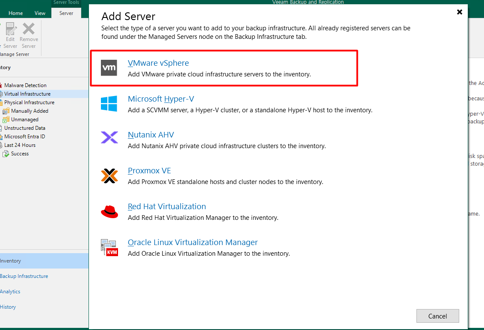Screen dimensions: 484x330
Task: Select the Unmanaged tree node
Action: point(25,120)
